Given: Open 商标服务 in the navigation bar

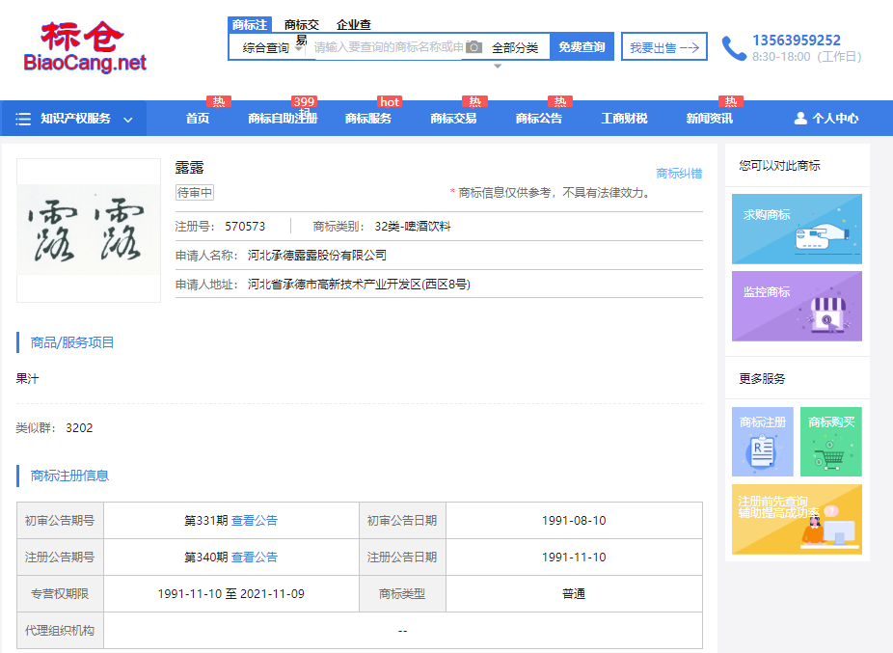Looking at the screenshot, I should [x=368, y=118].
